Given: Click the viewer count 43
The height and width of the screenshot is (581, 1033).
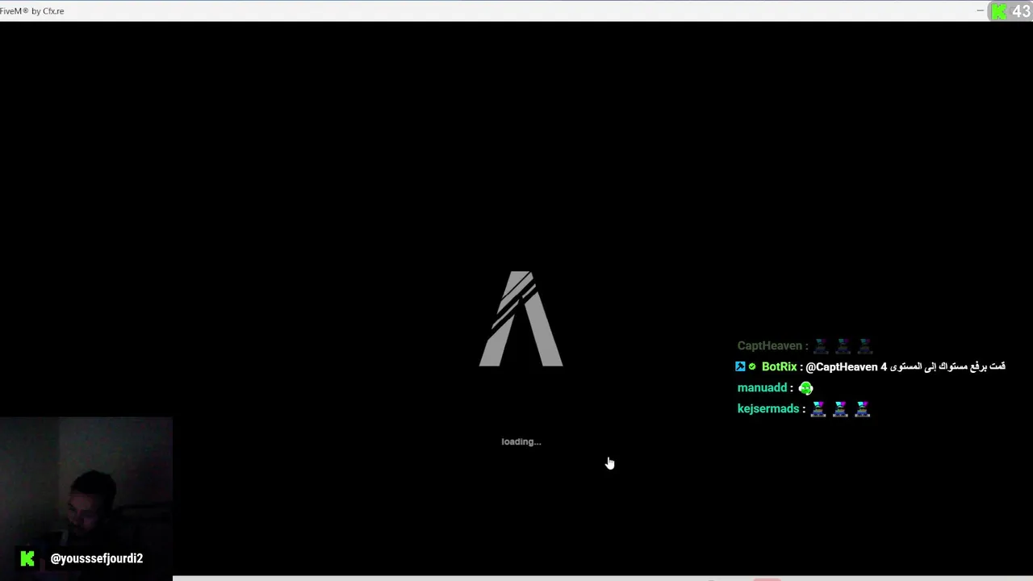Looking at the screenshot, I should (1021, 11).
